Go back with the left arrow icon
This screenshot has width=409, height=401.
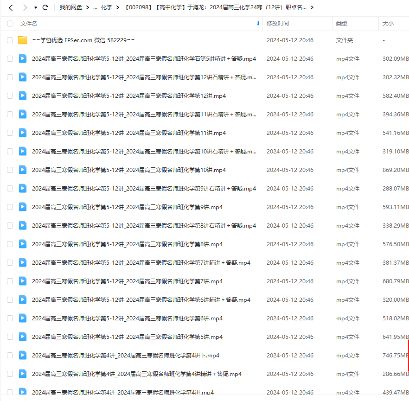(x=11, y=7)
